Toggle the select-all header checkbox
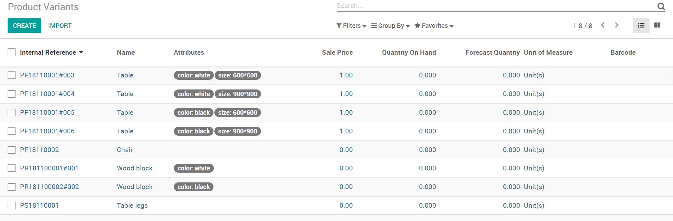 [11, 52]
